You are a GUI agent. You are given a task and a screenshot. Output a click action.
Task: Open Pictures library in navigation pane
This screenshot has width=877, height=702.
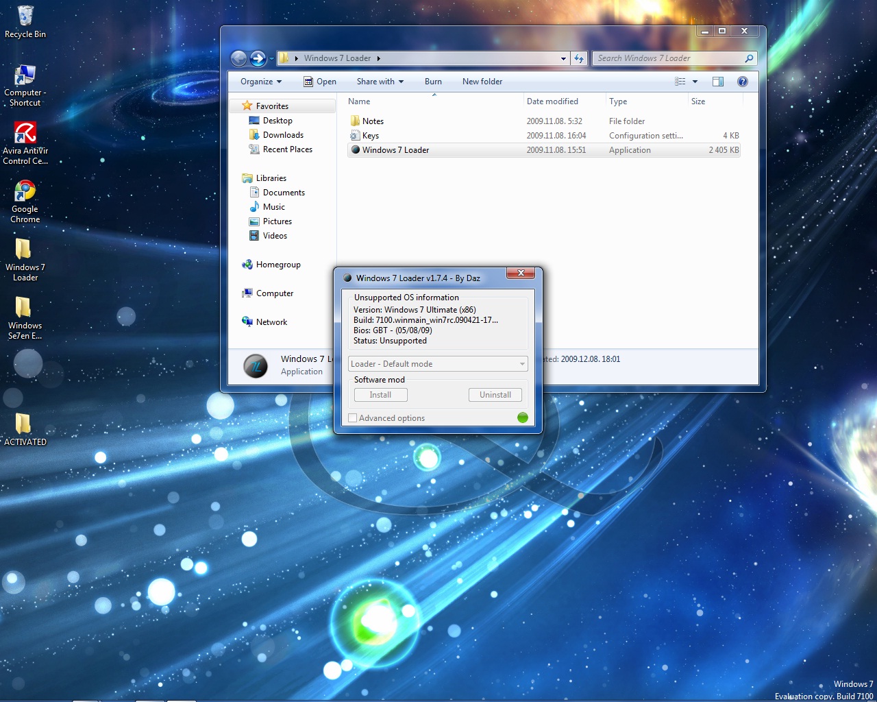pyautogui.click(x=277, y=221)
